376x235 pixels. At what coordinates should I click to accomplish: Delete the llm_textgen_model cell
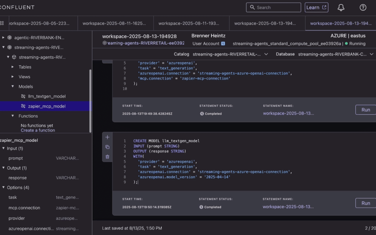pos(108,157)
